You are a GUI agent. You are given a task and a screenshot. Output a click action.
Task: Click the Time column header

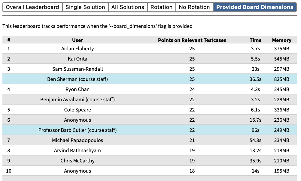coord(255,40)
